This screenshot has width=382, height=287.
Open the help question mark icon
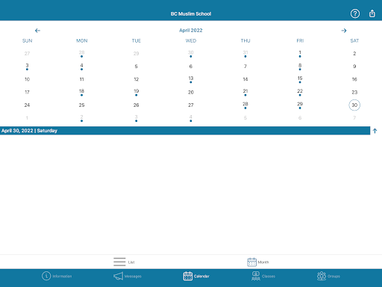click(355, 13)
